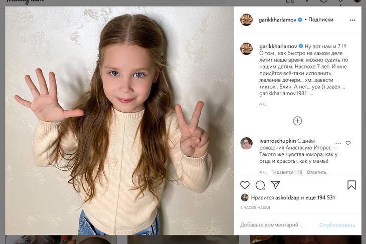This screenshot has height=244, width=366.
Task: Save the post using the bookmark icon
Action: point(351,185)
